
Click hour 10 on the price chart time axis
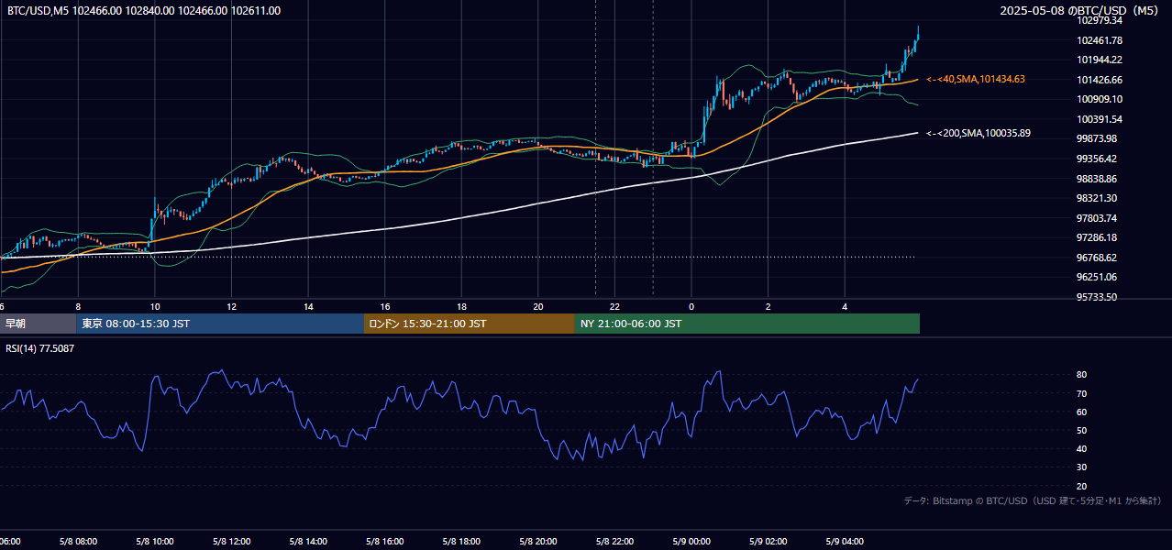click(x=155, y=306)
